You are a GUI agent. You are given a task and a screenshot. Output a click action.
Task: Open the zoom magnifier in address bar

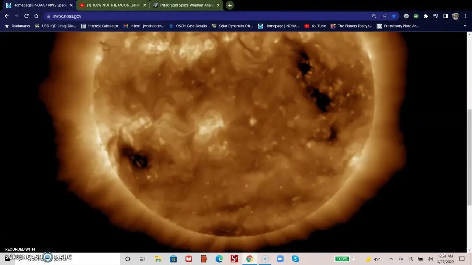click(x=374, y=16)
